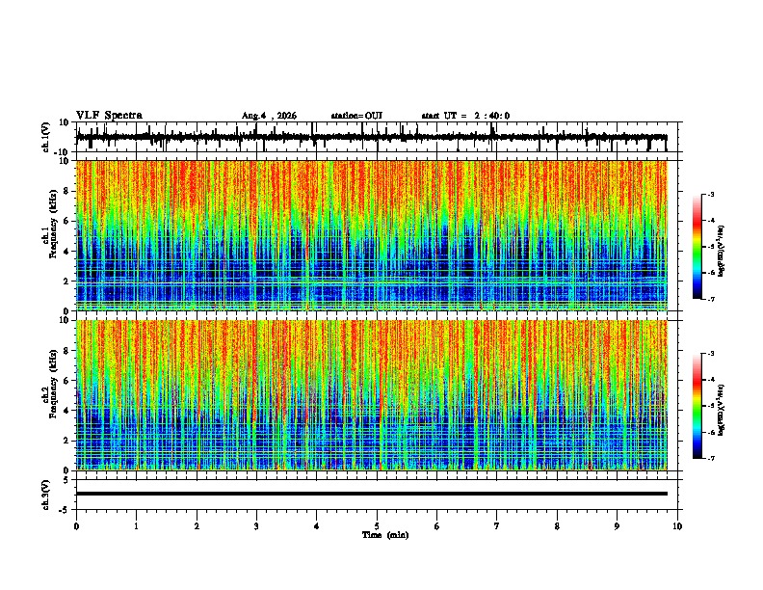The height and width of the screenshot is (590, 763).
Task: Click the ch.2 "Frequency (kHz)" axis label
Action: point(53,384)
